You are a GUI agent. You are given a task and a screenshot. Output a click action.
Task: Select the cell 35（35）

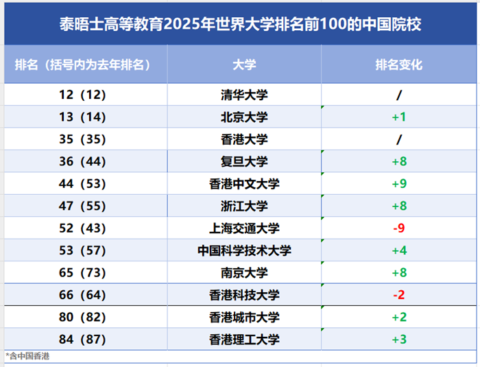[86, 139]
